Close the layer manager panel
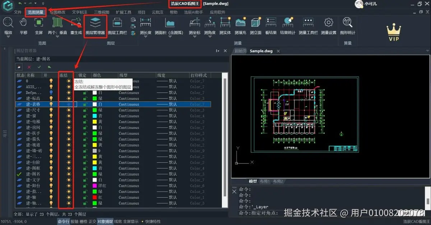 [225, 51]
